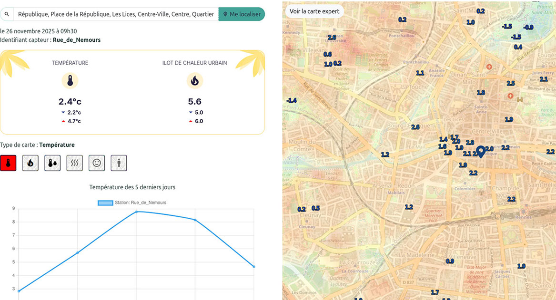The width and height of the screenshot is (556, 300).
Task: Click the blue location pin on map
Action: (481, 152)
